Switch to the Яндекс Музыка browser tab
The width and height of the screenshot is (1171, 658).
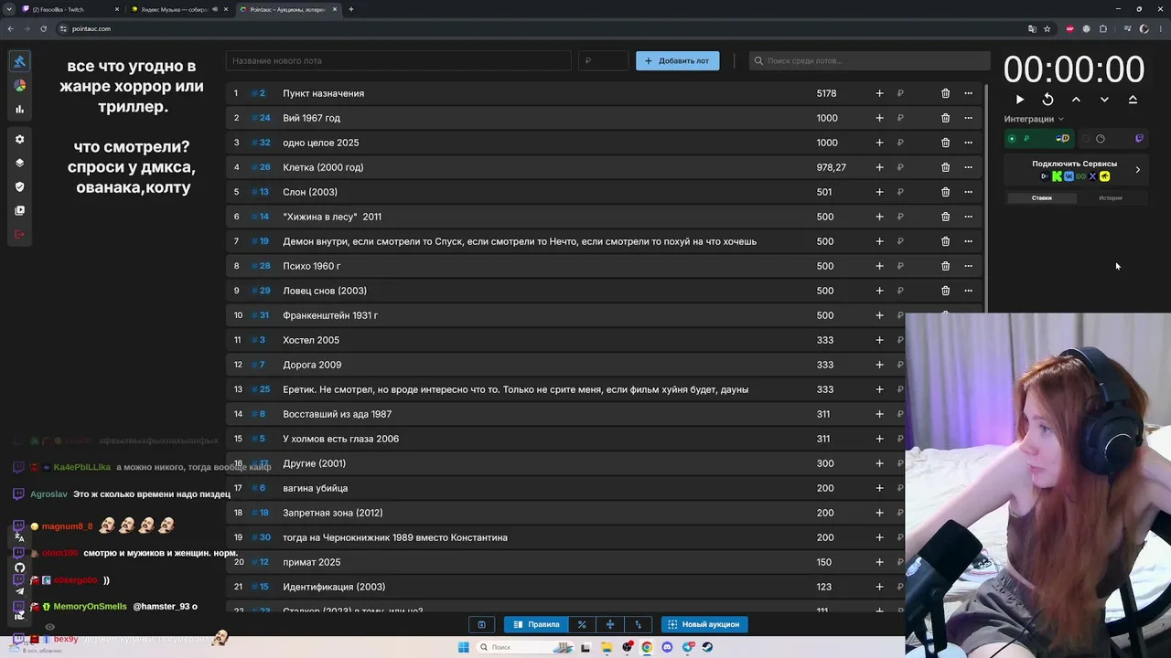[179, 9]
